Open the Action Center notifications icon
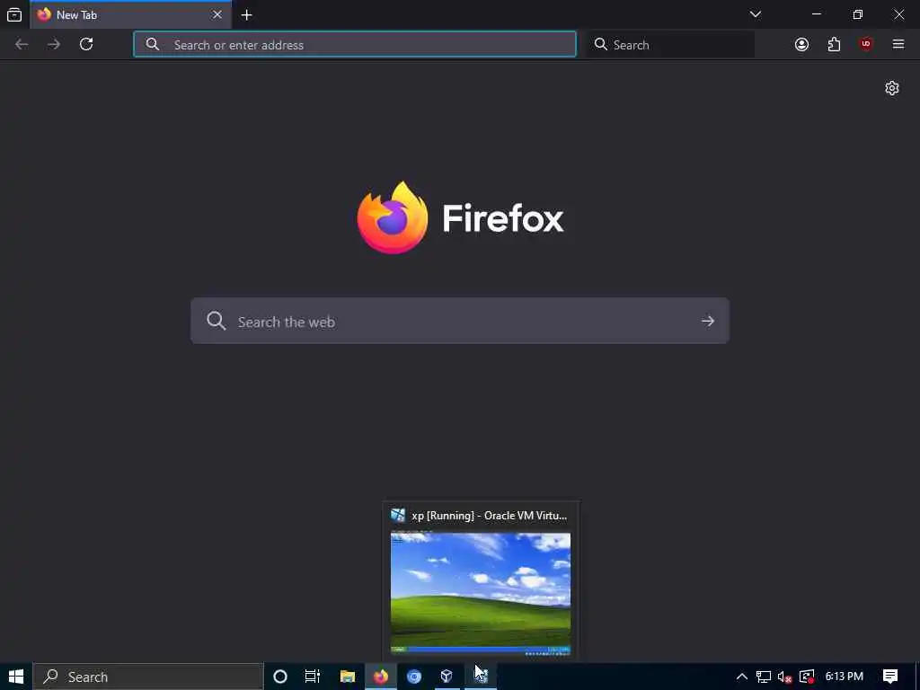Viewport: 920px width, 690px height. (x=890, y=677)
